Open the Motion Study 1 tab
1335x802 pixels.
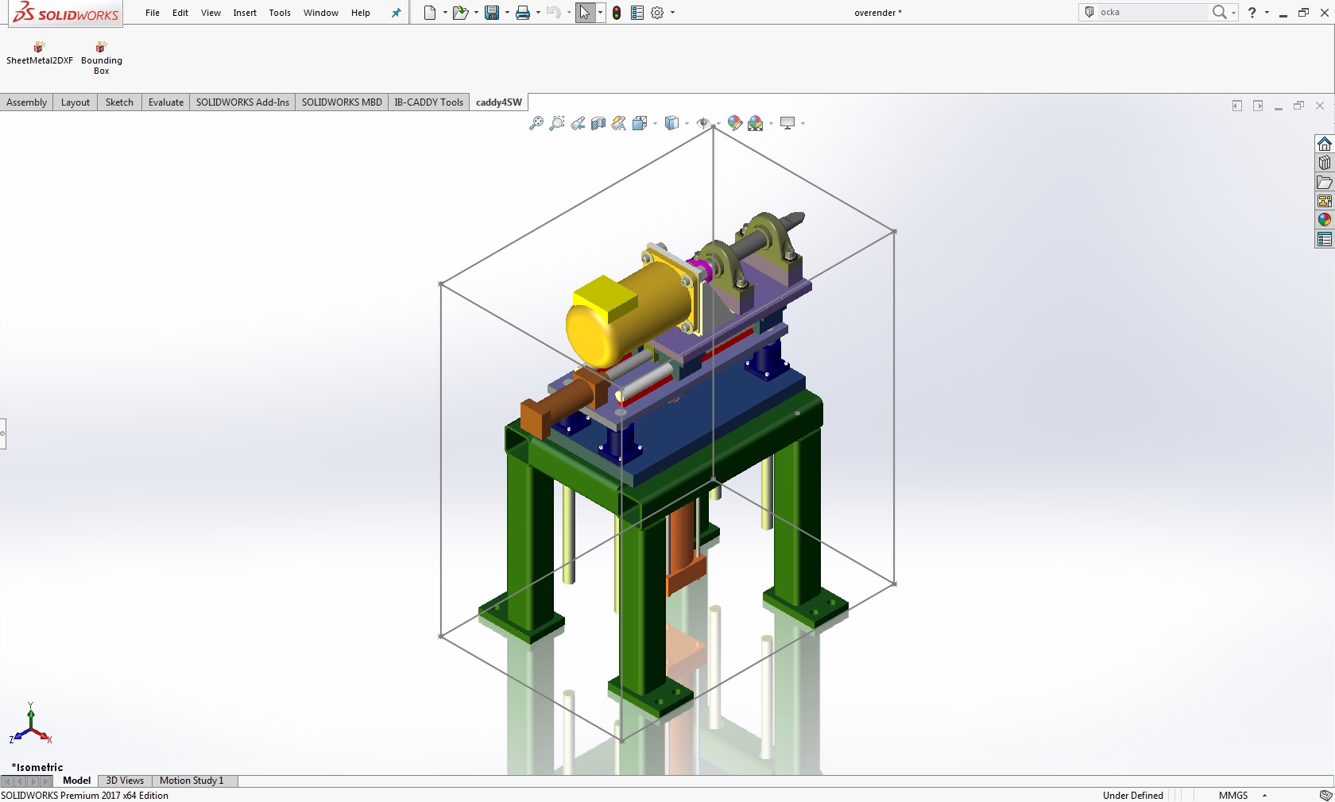pyautogui.click(x=192, y=781)
